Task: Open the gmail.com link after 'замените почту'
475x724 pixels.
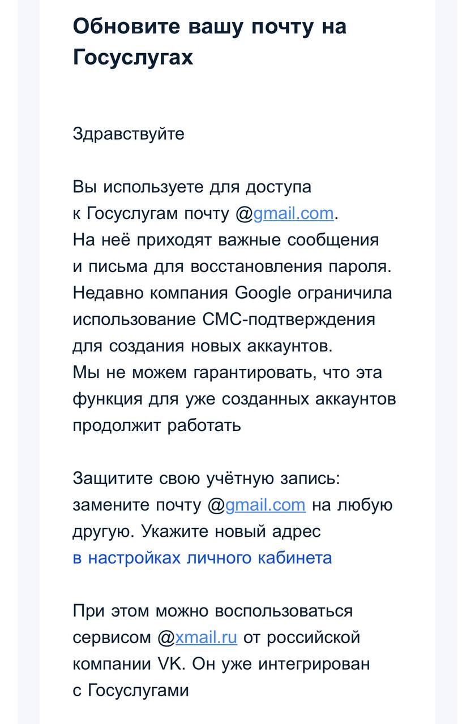Action: pyautogui.click(x=266, y=505)
